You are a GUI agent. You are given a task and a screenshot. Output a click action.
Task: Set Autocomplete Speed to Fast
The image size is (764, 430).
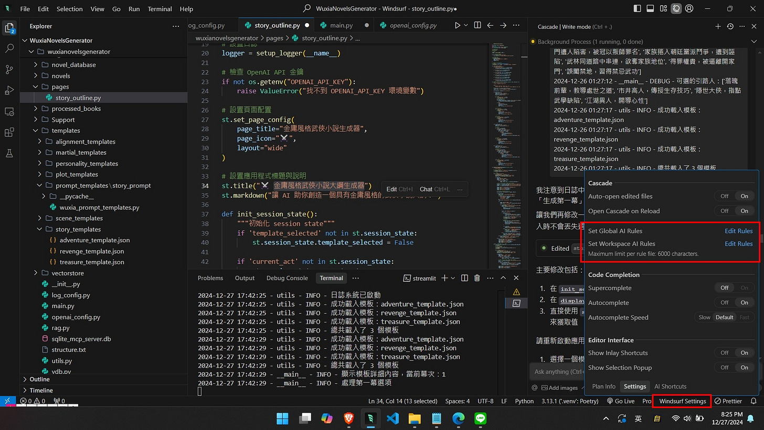point(744,317)
